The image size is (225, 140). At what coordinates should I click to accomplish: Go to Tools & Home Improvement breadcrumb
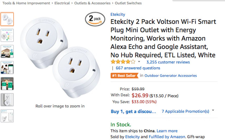(x=26, y=3)
